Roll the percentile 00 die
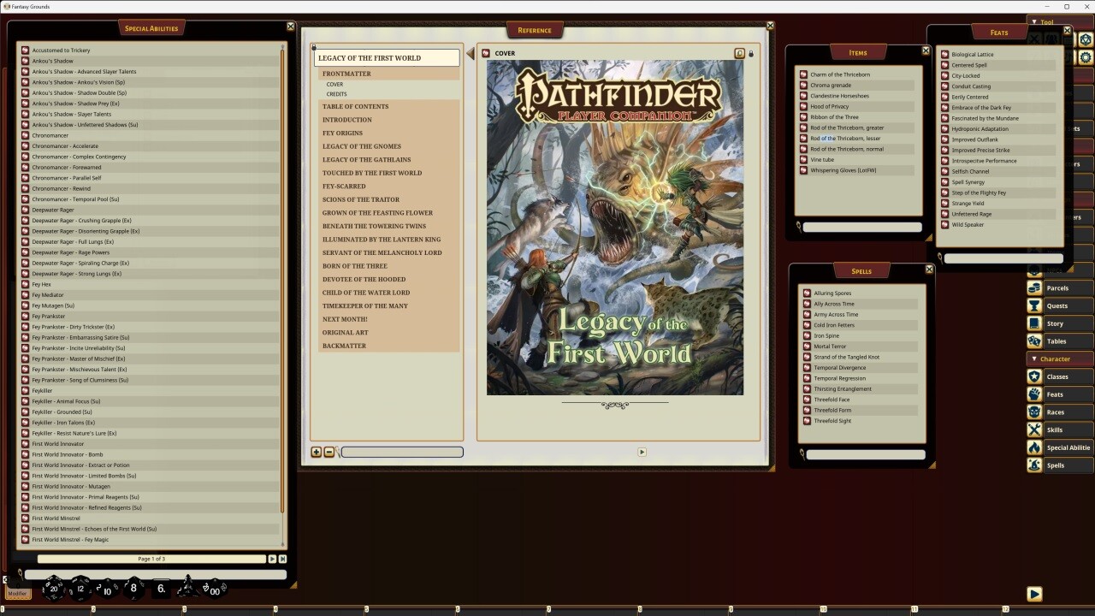Image resolution: width=1095 pixels, height=616 pixels. (215, 590)
